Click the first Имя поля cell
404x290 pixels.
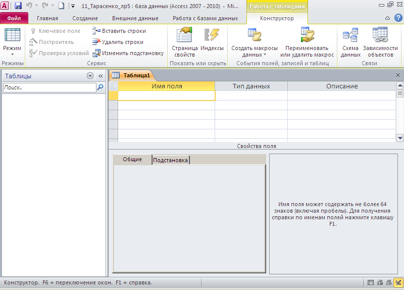167,95
